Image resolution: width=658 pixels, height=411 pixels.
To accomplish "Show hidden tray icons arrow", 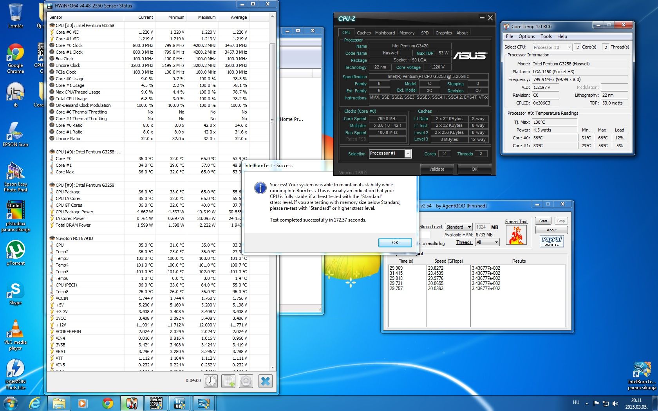I will (x=587, y=403).
